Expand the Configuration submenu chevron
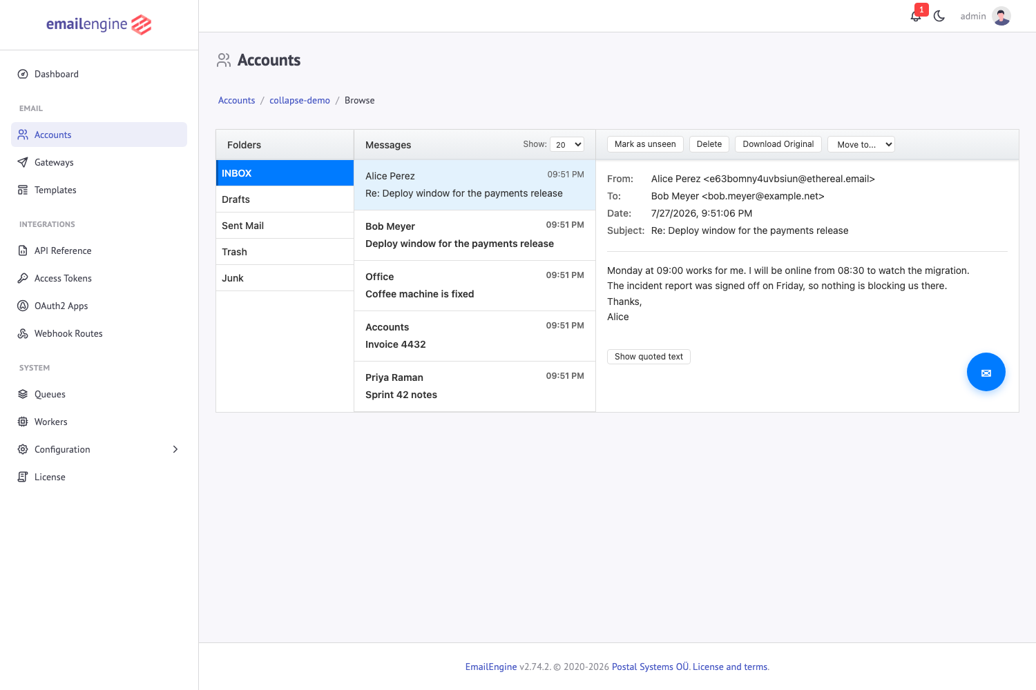The width and height of the screenshot is (1036, 690). coord(175,449)
